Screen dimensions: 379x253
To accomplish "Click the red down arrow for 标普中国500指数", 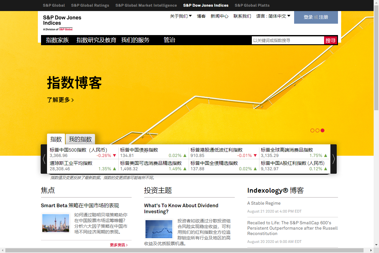I will point(115,156).
